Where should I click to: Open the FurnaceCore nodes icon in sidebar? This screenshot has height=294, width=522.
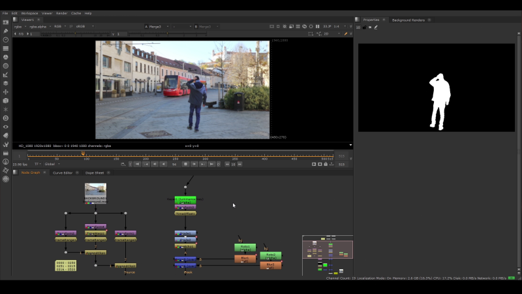click(x=6, y=161)
